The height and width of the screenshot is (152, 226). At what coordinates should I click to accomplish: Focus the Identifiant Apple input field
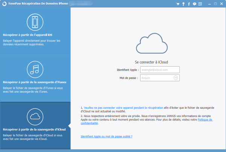pyautogui.click(x=160, y=70)
